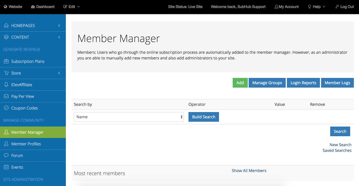359x186 pixels.
Task: Click the 'Member Manager' page title
Action: pyautogui.click(x=119, y=38)
